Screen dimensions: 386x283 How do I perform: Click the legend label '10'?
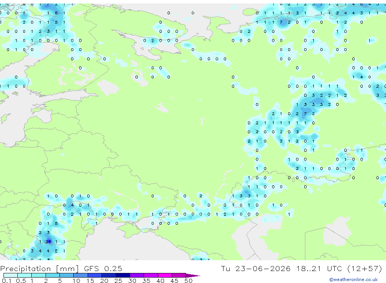(x=76, y=281)
